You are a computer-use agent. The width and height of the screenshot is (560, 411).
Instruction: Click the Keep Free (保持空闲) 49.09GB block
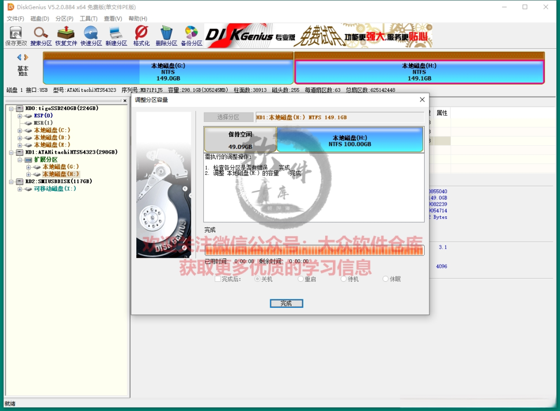point(241,140)
